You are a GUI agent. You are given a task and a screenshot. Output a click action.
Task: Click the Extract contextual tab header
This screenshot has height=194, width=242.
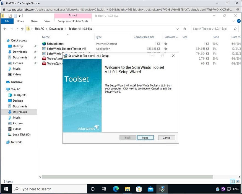73,15
